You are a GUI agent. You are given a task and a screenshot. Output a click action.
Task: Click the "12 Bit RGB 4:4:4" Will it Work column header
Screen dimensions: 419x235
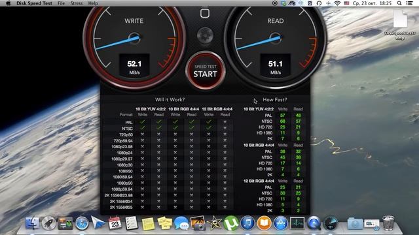[x=217, y=109]
